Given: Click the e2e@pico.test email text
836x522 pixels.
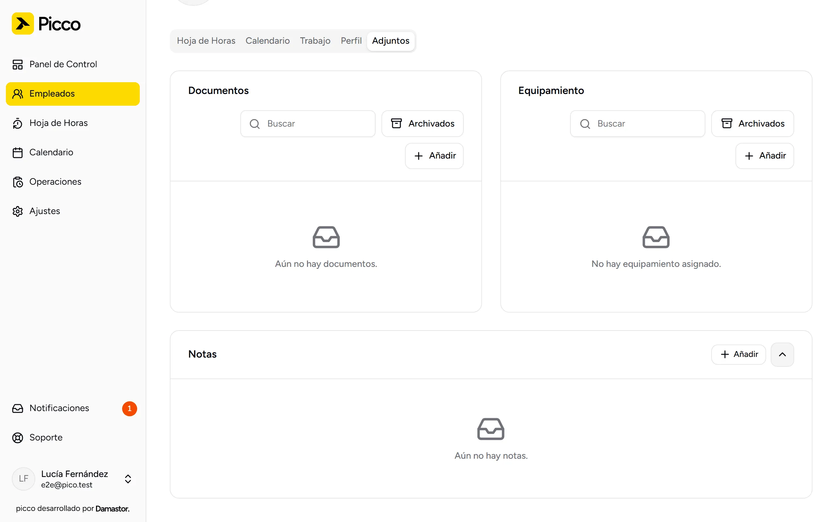Looking at the screenshot, I should [x=67, y=485].
